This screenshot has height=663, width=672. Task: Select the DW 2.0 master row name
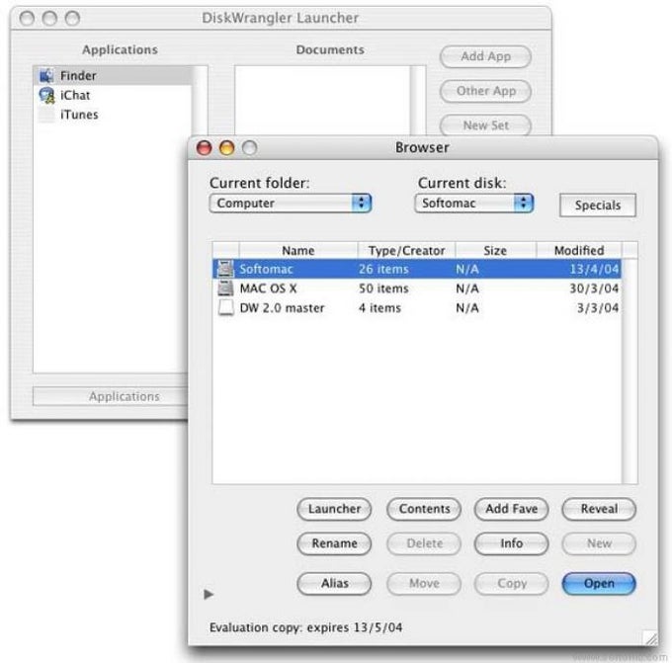(282, 308)
